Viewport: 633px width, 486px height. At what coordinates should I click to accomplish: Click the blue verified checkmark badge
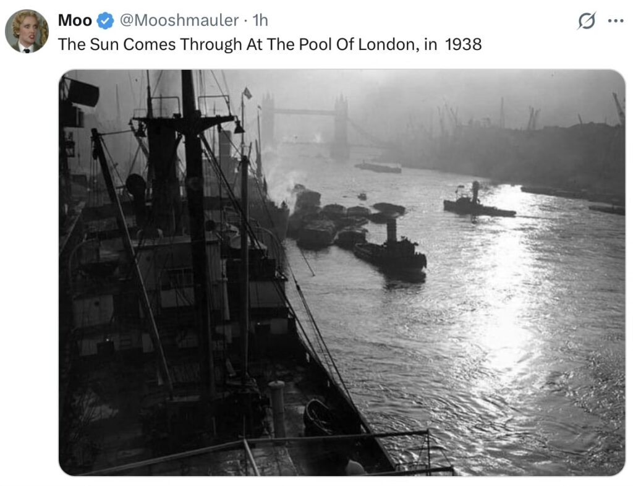(105, 20)
